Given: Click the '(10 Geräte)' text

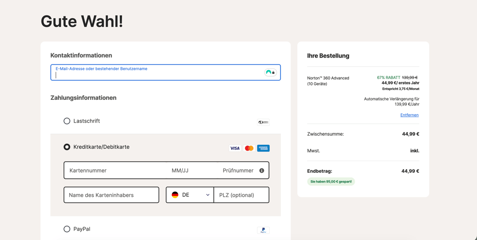Looking at the screenshot, I should (x=317, y=84).
